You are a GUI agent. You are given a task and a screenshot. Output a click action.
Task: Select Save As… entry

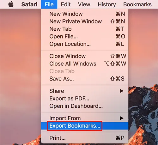[85, 79]
